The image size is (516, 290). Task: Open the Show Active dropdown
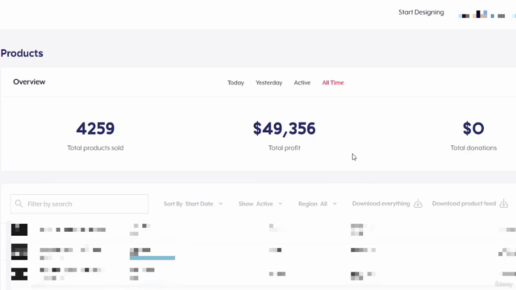[x=260, y=204]
